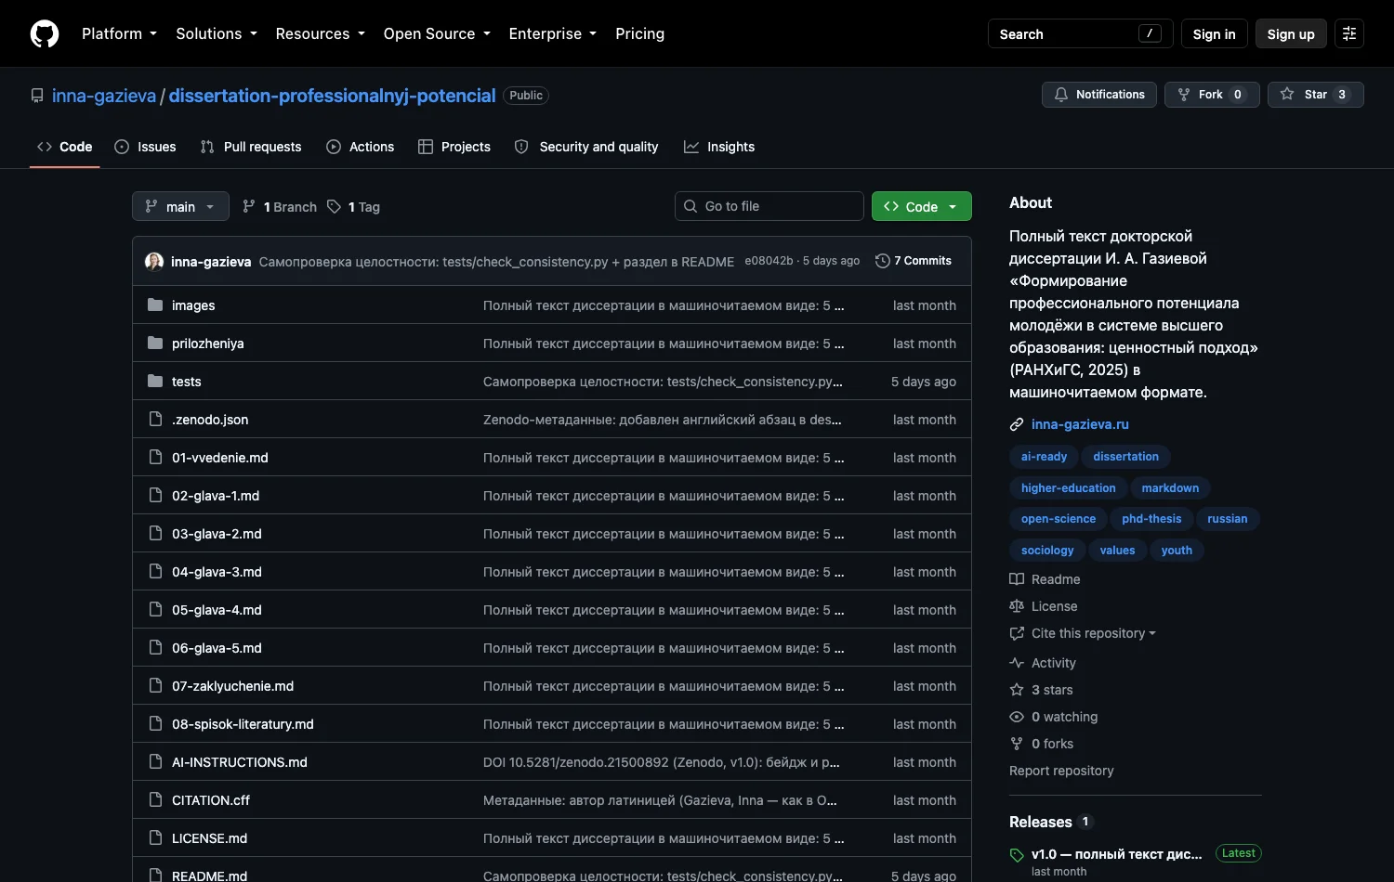Open the Projects tab
The width and height of the screenshot is (1394, 882).
[454, 147]
